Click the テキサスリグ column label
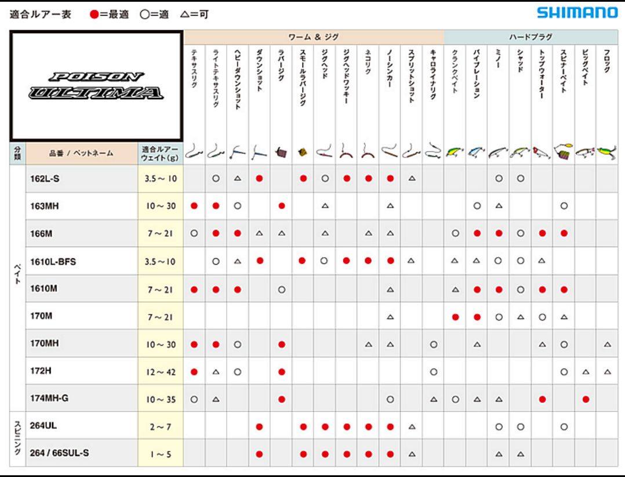This screenshot has width=625, height=477. click(194, 68)
